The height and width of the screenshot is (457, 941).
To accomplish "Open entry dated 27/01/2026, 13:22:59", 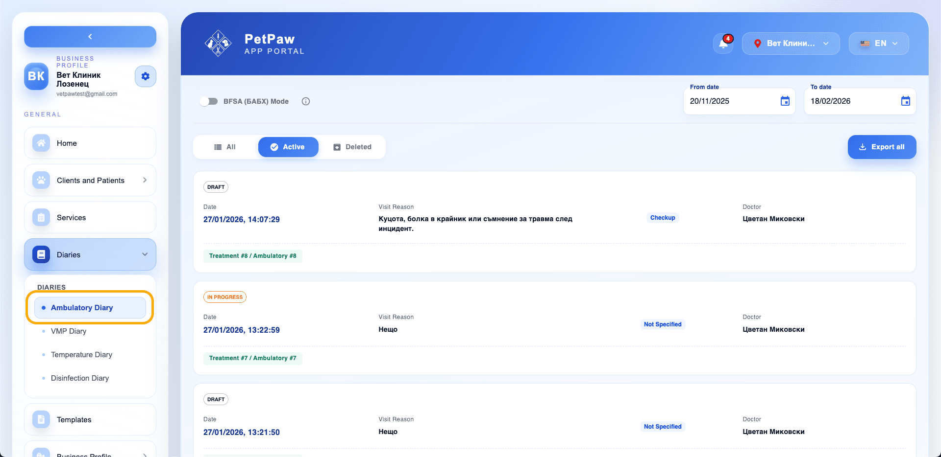I will coord(242,330).
